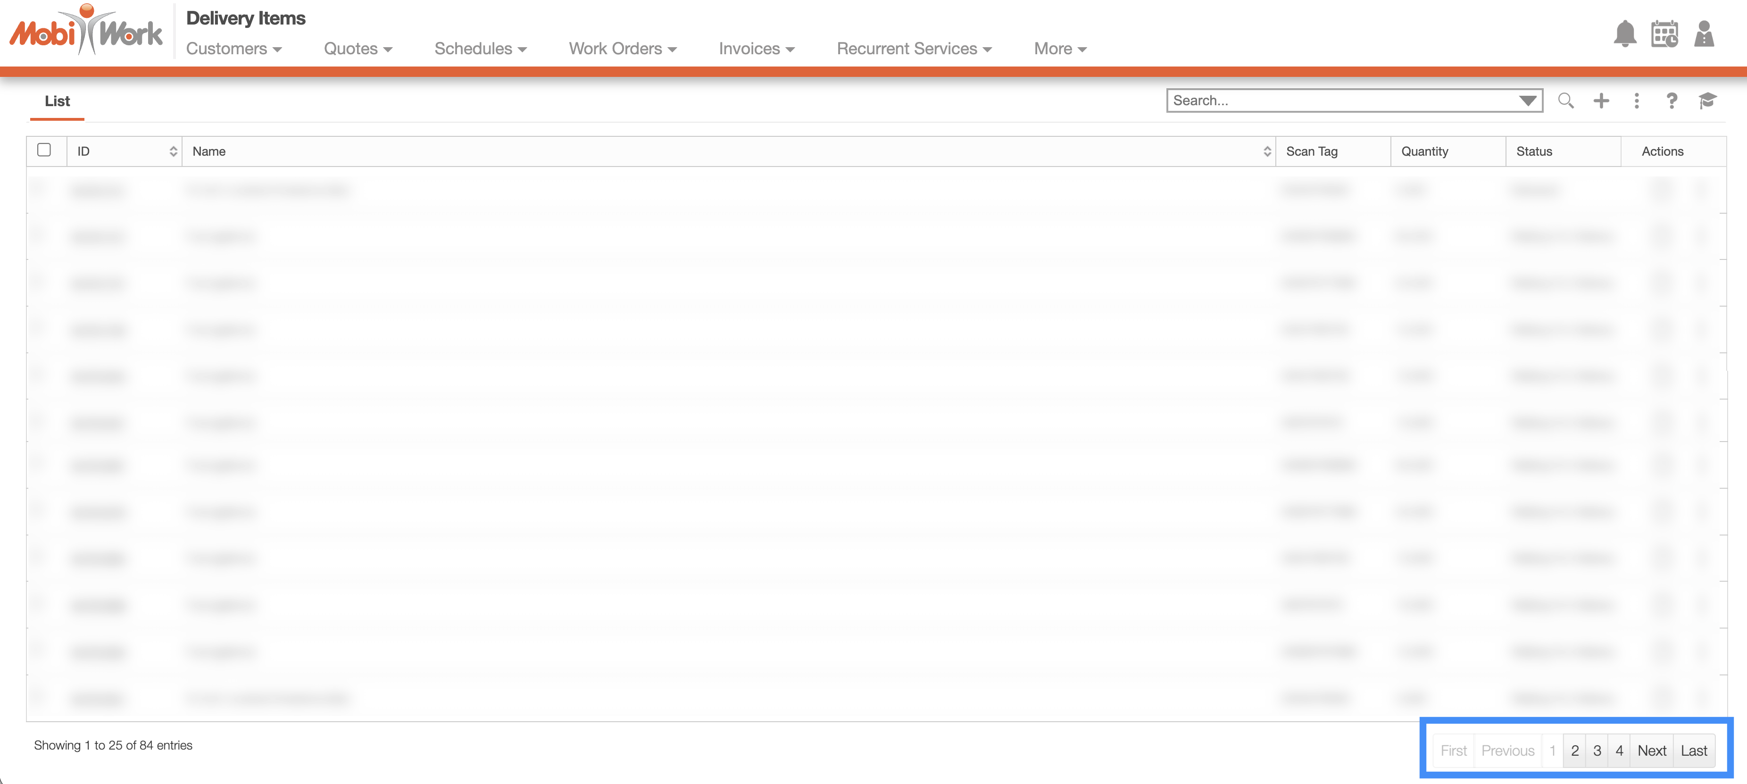
Task: Open the search box dropdown arrow
Action: point(1527,101)
